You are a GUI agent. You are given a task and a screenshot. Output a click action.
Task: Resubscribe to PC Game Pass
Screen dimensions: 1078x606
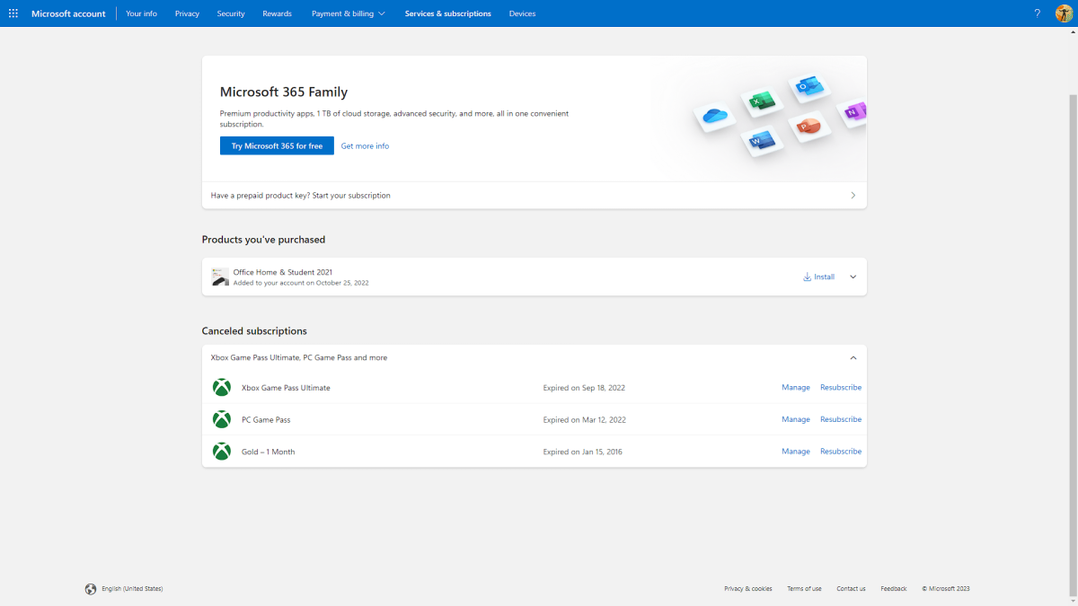[x=840, y=419]
